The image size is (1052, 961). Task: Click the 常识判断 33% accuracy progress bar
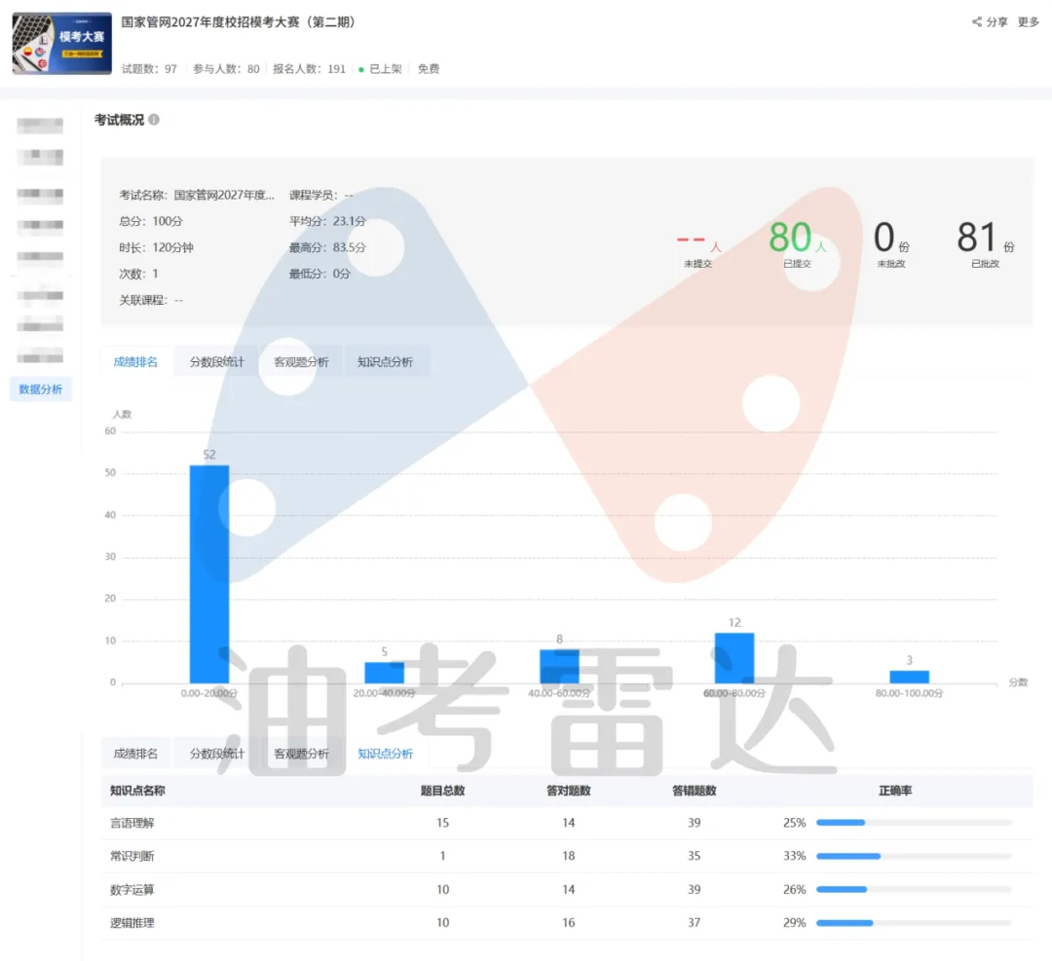[x=914, y=856]
